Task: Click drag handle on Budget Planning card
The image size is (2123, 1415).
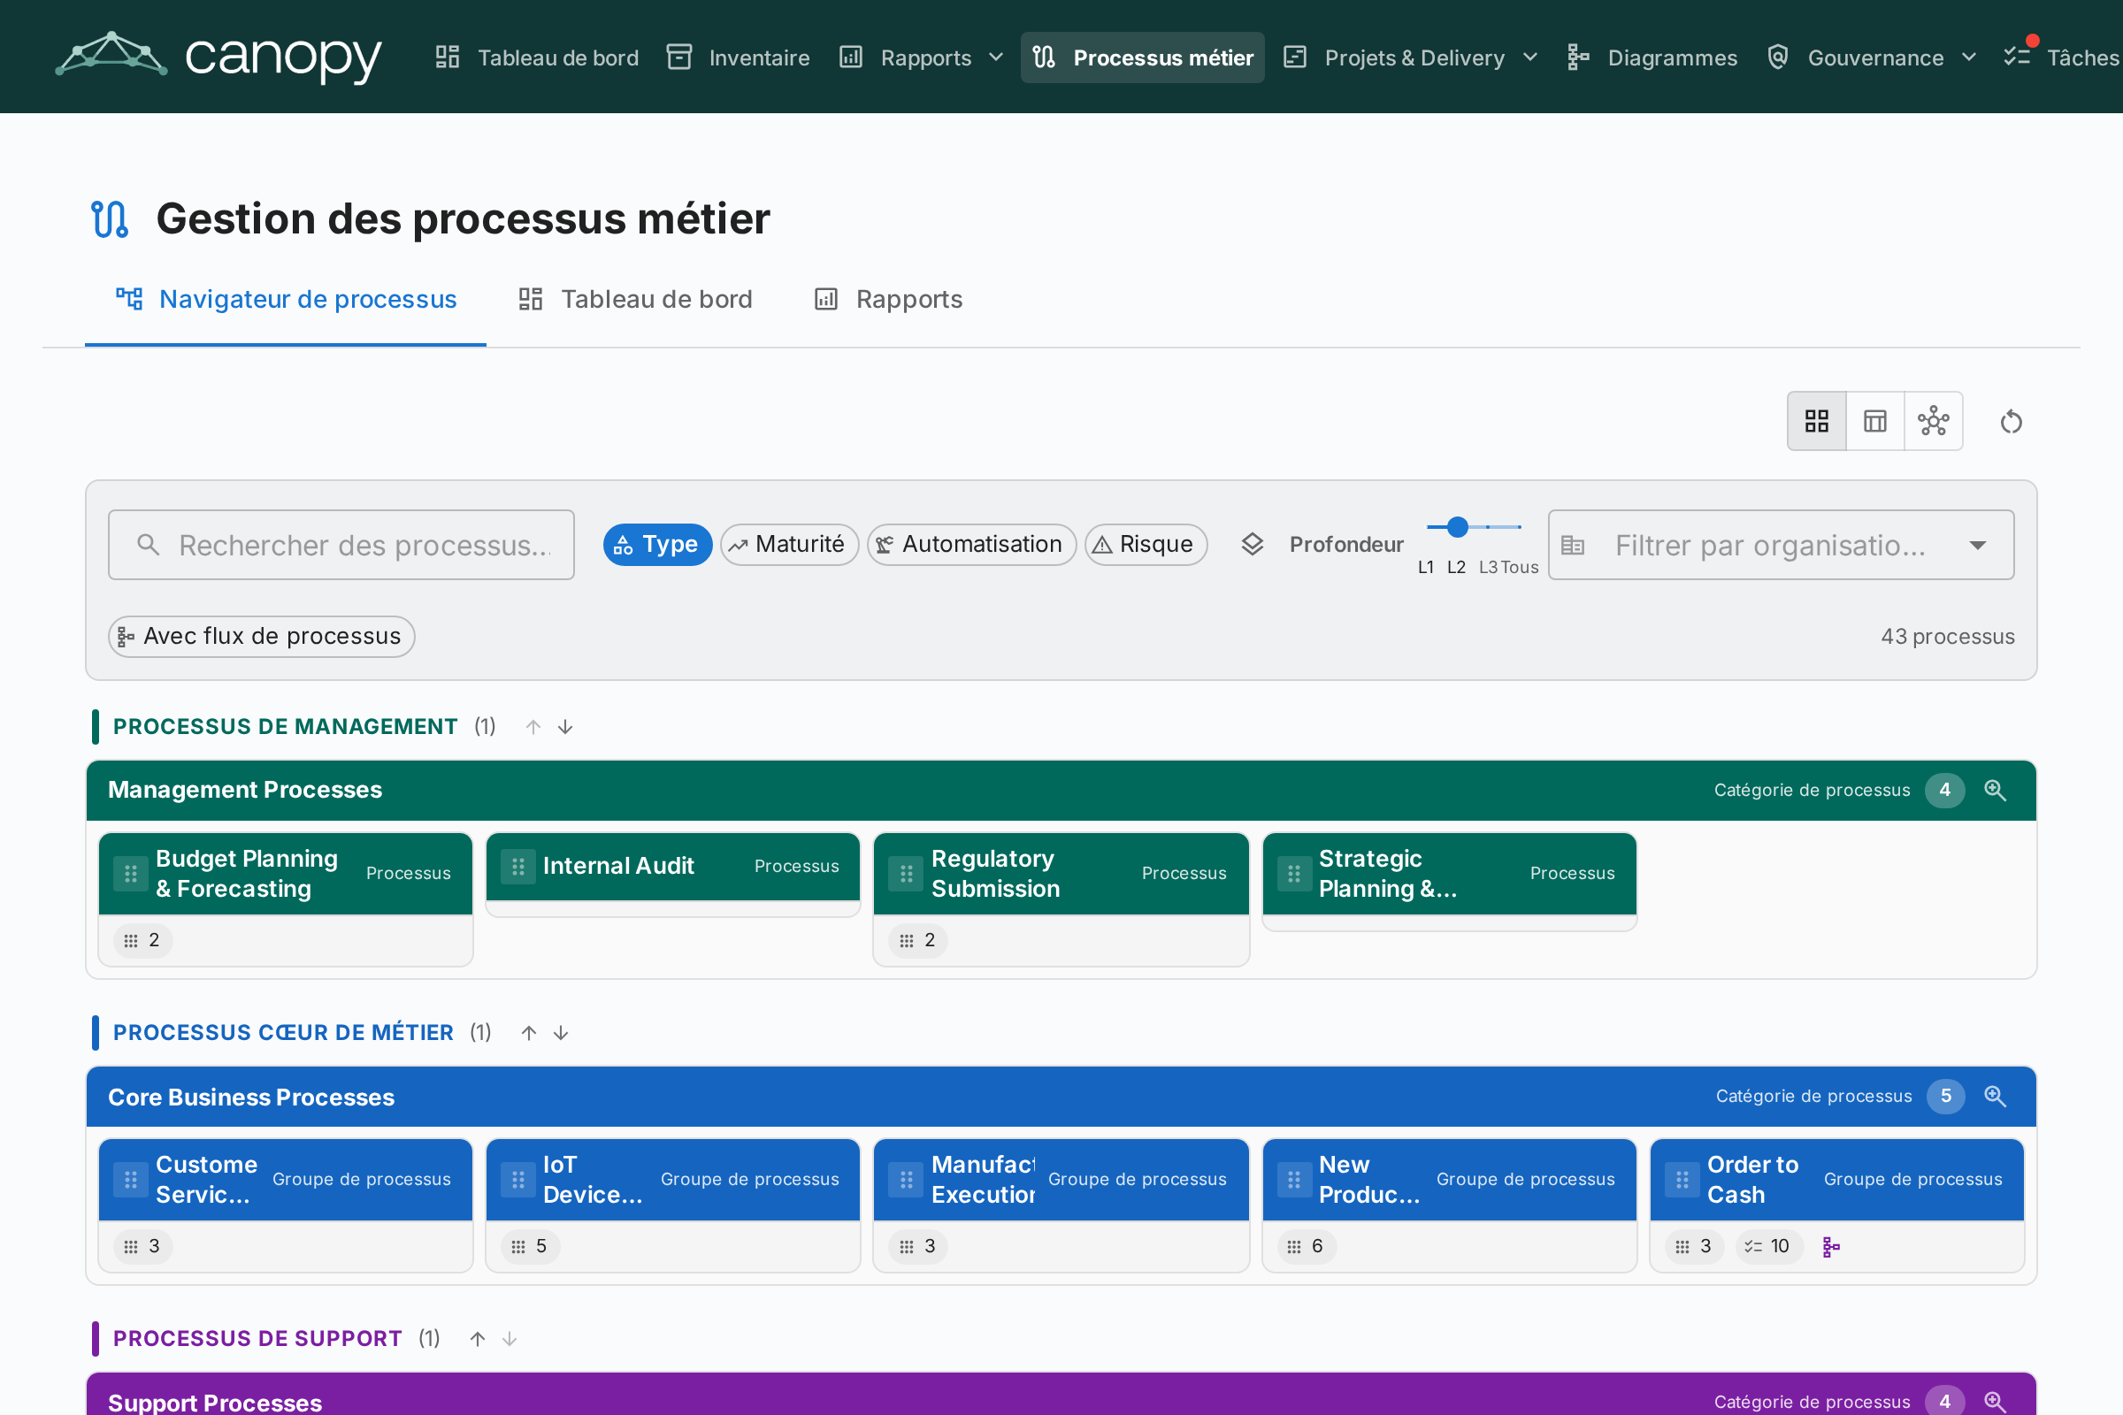Action: 130,873
